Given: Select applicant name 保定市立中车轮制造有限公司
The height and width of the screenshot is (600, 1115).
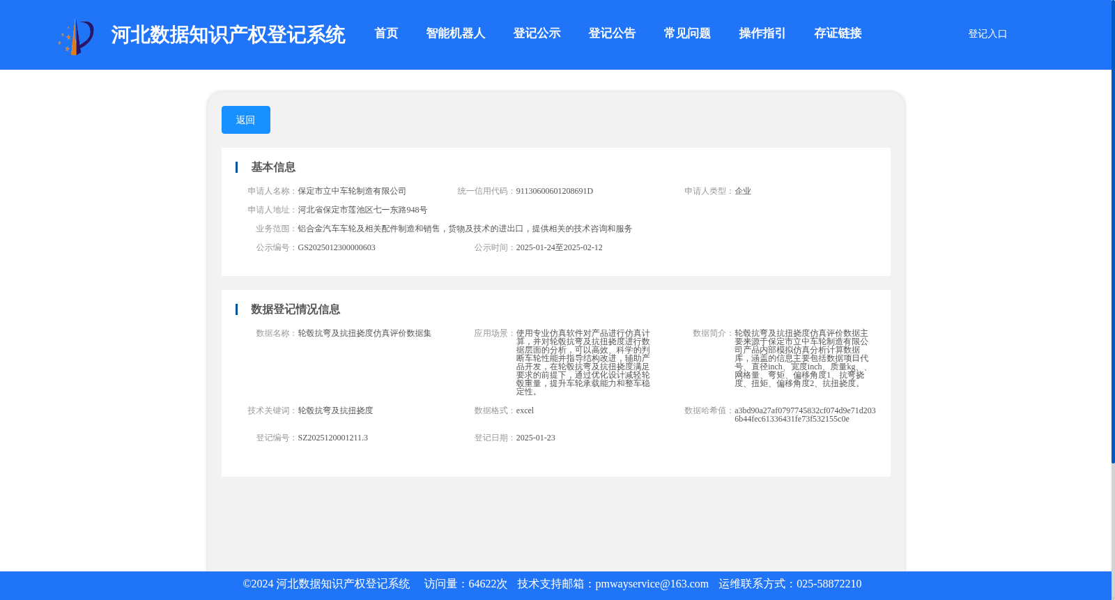Looking at the screenshot, I should pyautogui.click(x=352, y=191).
